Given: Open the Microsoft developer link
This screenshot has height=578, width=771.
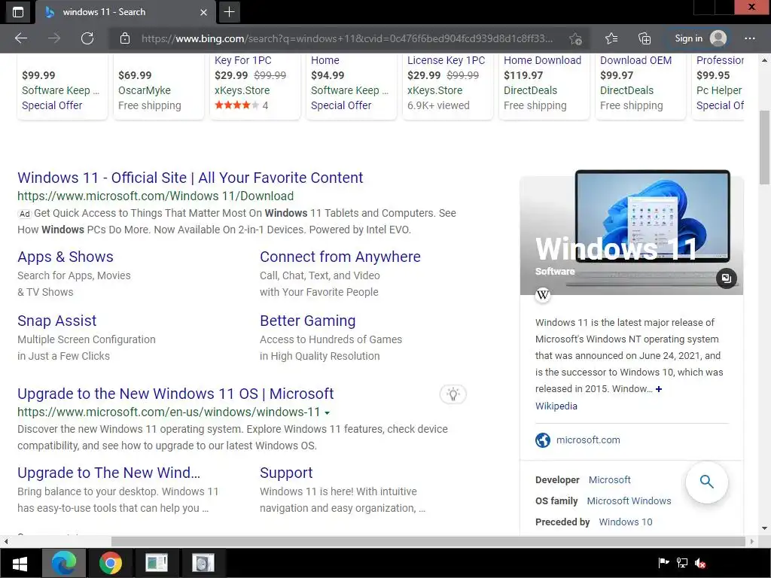Looking at the screenshot, I should point(609,479).
